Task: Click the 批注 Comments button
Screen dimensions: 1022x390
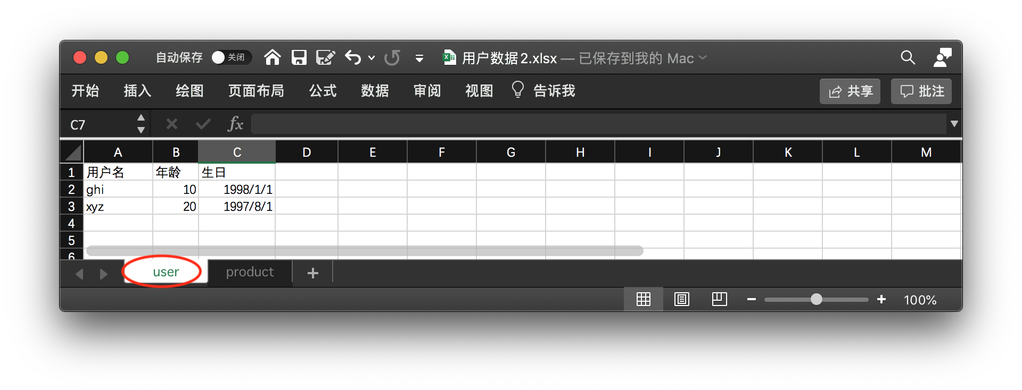Action: click(x=921, y=91)
